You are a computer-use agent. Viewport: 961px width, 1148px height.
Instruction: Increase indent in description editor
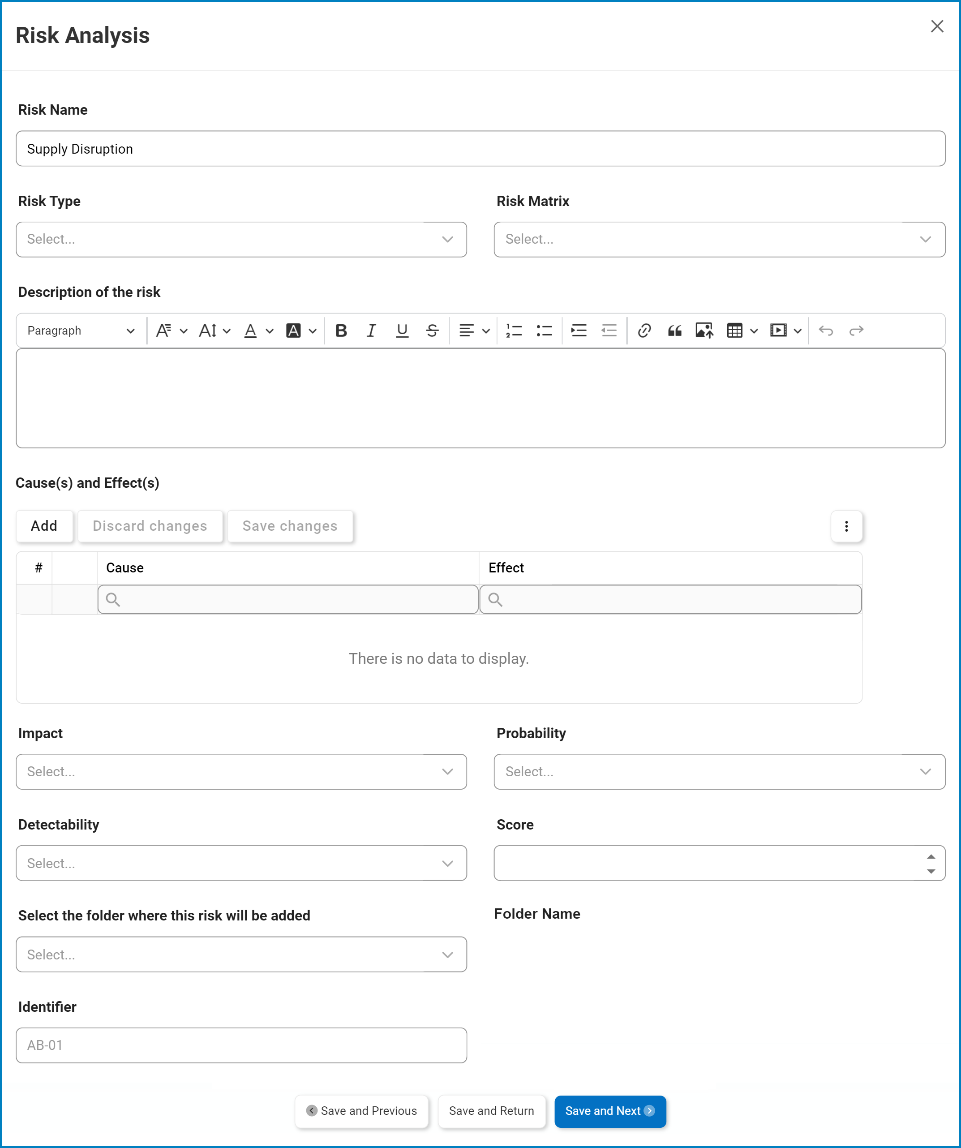click(x=579, y=331)
